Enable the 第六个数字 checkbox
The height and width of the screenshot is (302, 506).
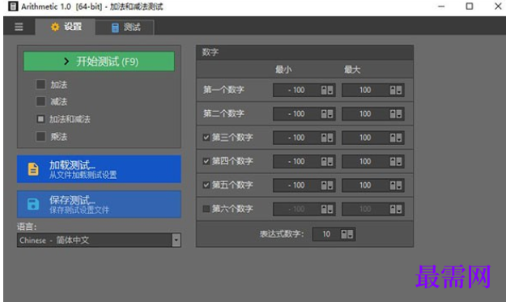tap(206, 209)
